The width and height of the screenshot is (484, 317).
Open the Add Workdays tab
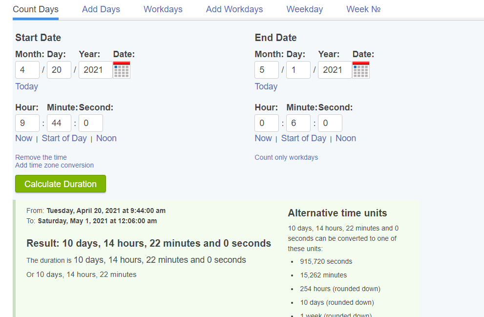[234, 10]
